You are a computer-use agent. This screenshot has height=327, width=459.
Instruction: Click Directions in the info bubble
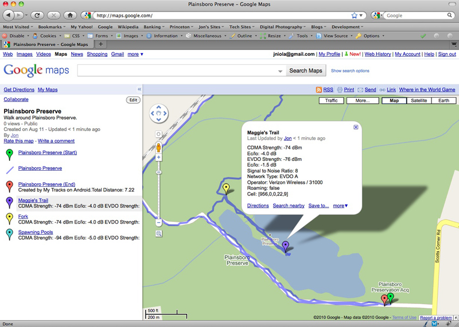[258, 206]
